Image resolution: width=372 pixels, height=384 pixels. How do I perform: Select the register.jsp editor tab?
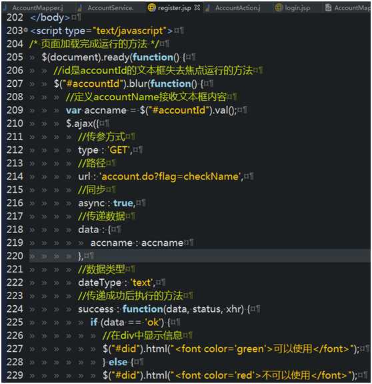(x=175, y=8)
